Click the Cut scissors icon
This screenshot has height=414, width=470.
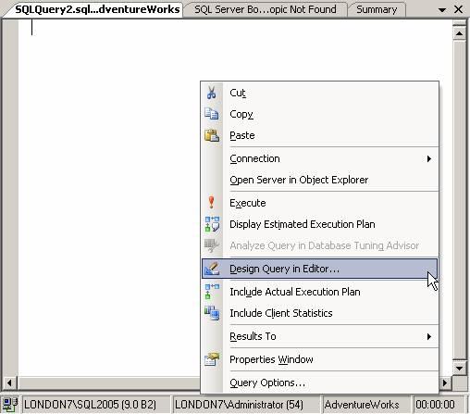212,93
